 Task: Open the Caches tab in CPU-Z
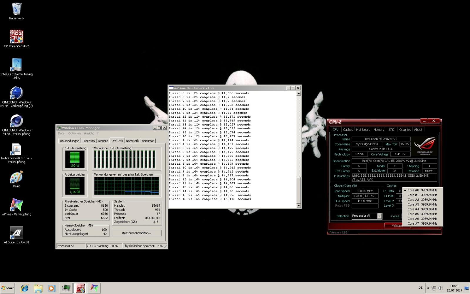click(348, 130)
